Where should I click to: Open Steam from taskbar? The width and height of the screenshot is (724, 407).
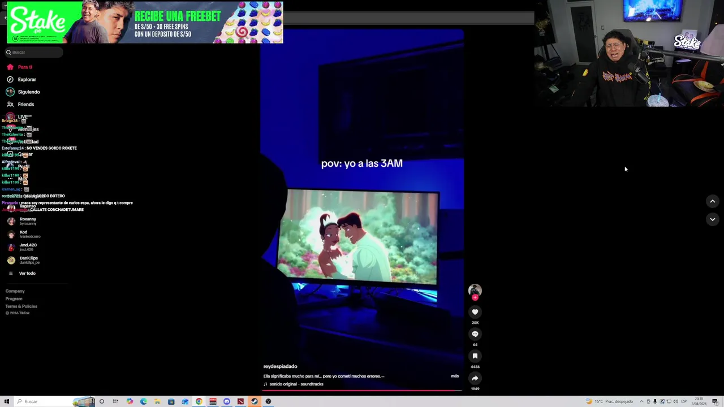[255, 401]
